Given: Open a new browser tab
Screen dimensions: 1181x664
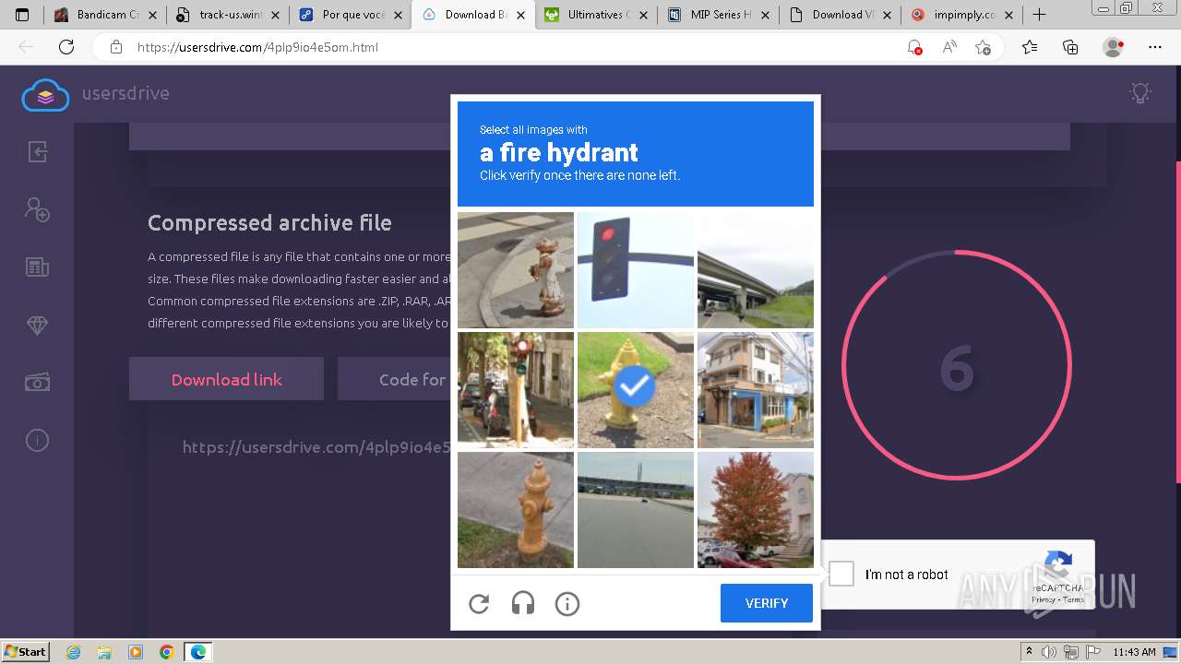Looking at the screenshot, I should point(1039,15).
